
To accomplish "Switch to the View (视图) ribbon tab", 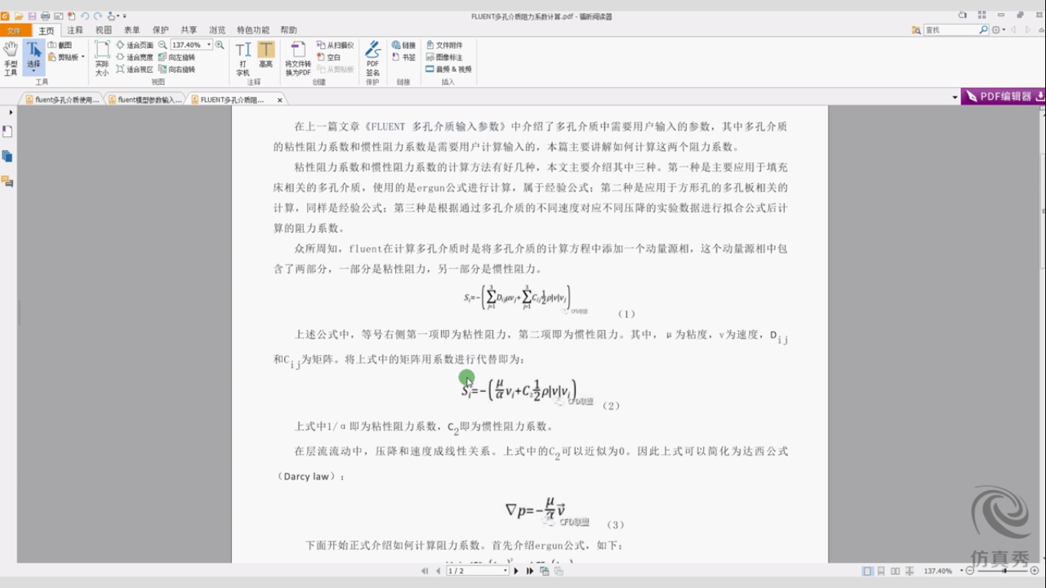I will tap(103, 30).
